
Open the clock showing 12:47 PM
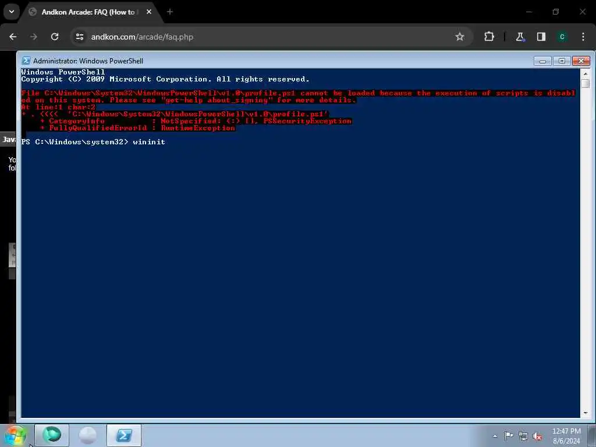click(x=566, y=436)
